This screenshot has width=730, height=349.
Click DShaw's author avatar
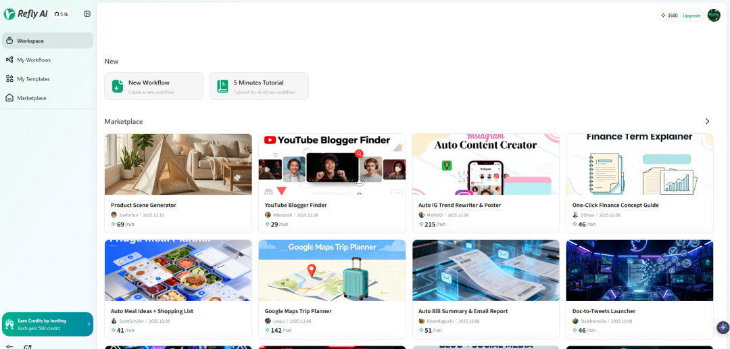coord(575,215)
